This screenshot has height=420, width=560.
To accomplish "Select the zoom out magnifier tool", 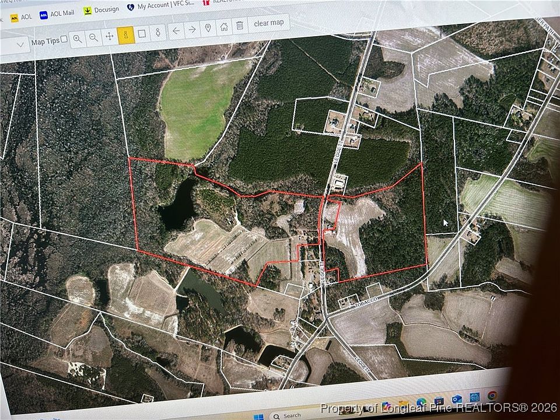I will 93,37.
